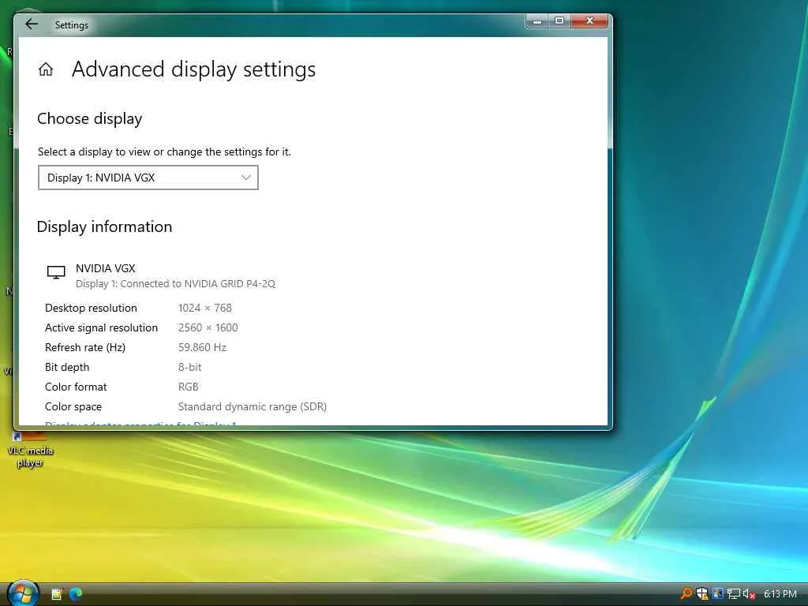This screenshot has width=808, height=606.
Task: Launch Microsoft Edge from the taskbar
Action: [76, 594]
